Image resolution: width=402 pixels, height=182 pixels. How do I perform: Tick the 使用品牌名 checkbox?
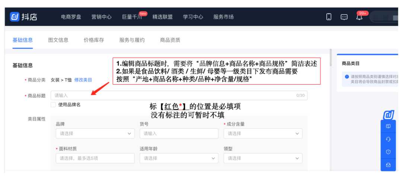coord(53,104)
